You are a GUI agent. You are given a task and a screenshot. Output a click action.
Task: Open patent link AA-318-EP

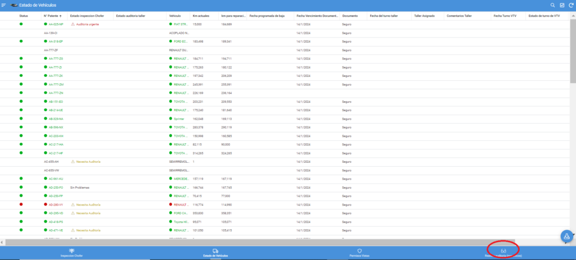pyautogui.click(x=56, y=42)
